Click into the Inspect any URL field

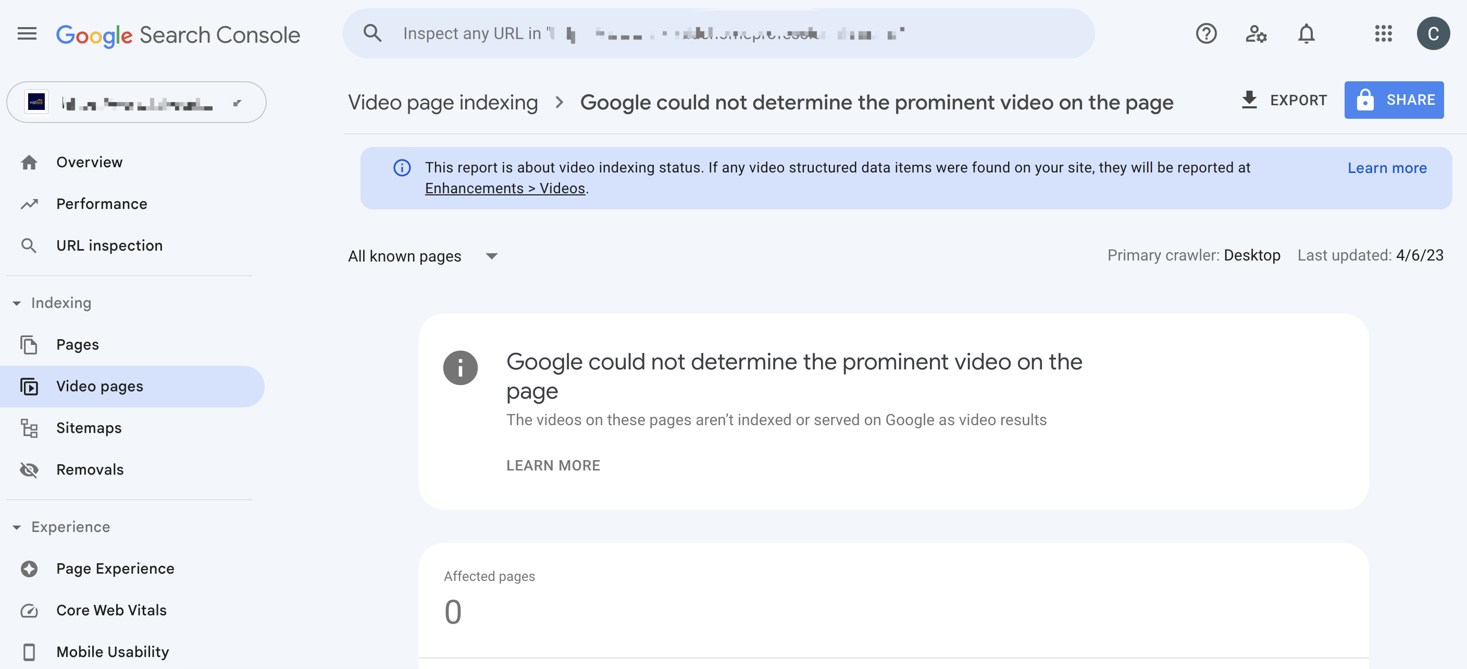(x=718, y=33)
